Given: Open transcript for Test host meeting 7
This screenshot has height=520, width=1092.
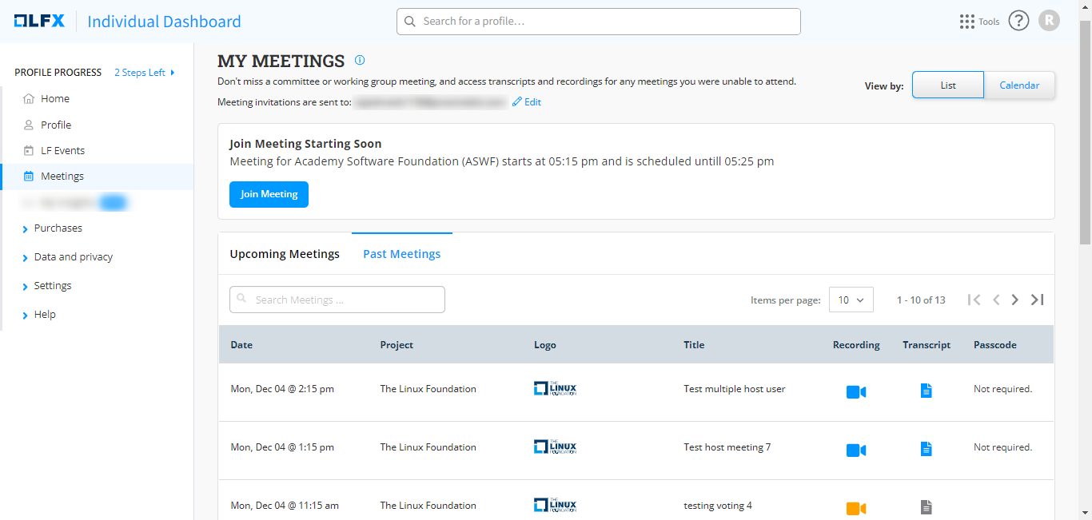Looking at the screenshot, I should pos(926,449).
